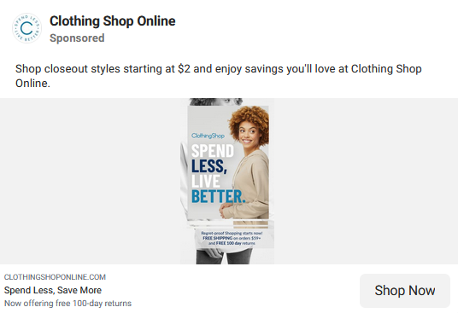458x313 pixels.
Task: Click the gray area left of ad image
Action: click(90, 182)
